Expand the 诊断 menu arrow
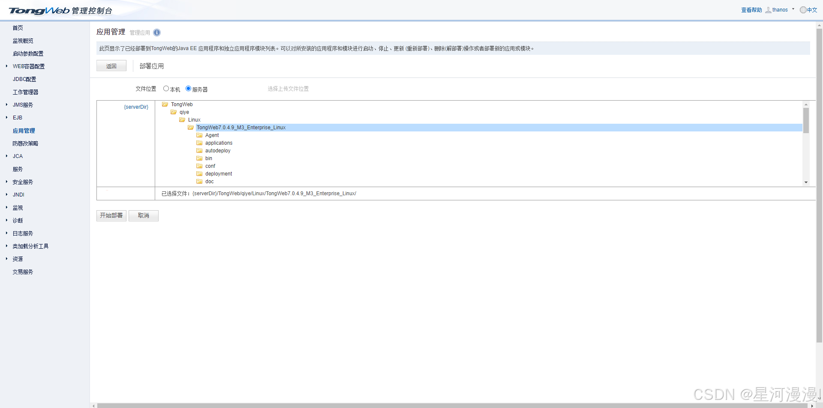Viewport: 823px width, 408px height. click(6, 220)
